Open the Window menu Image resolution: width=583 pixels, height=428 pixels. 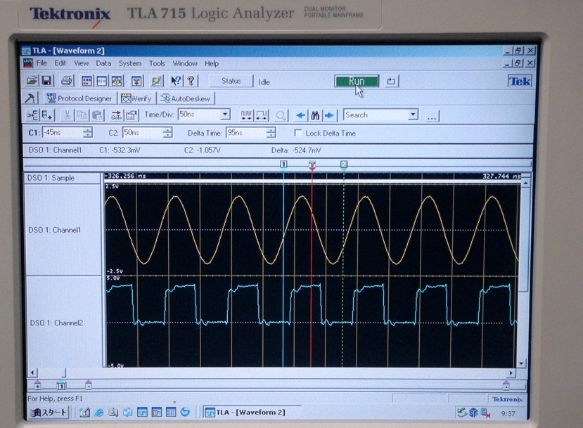[185, 63]
